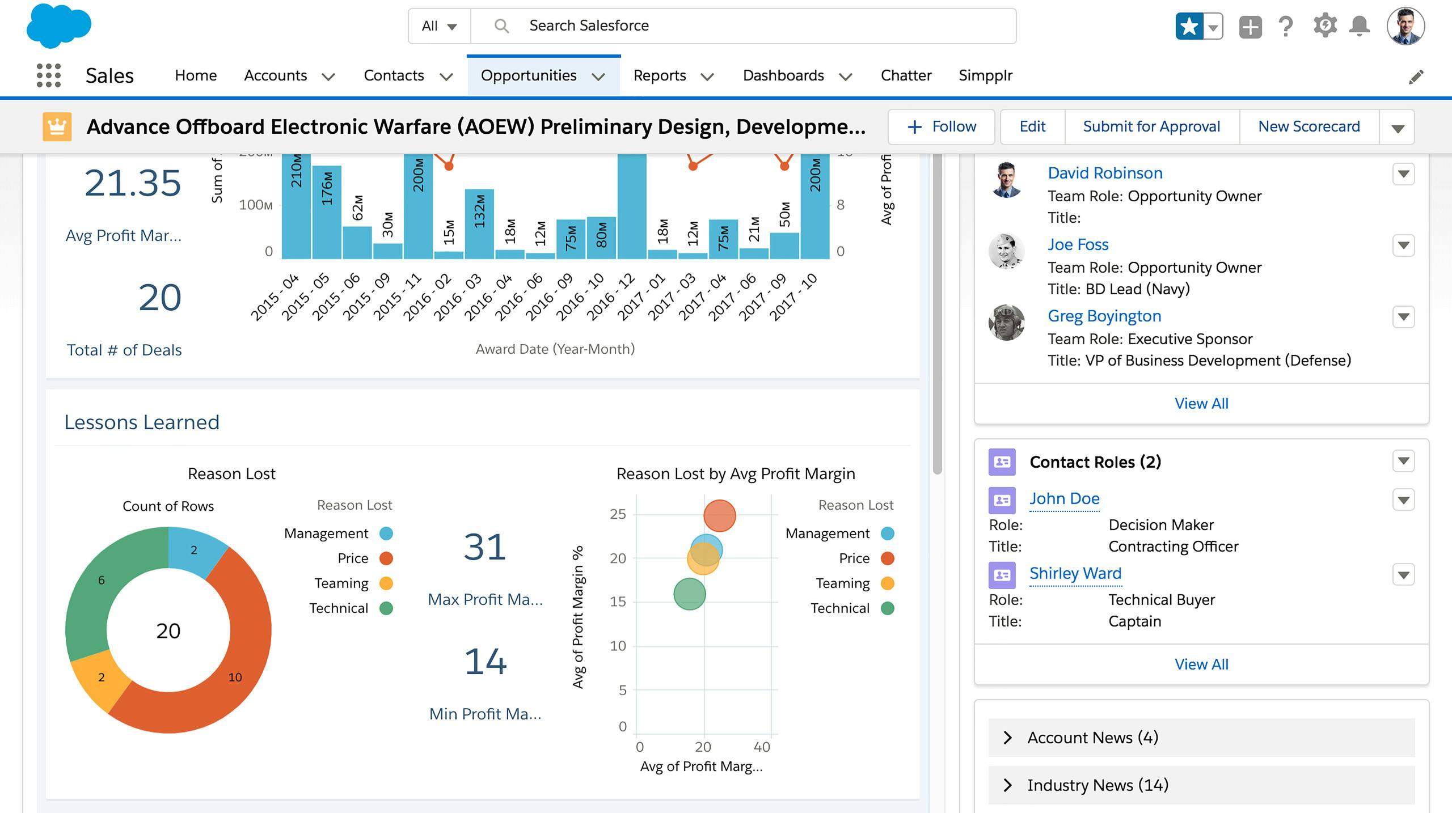The height and width of the screenshot is (813, 1452).
Task: Click the 2015 - 04 bar labeled 210M
Action: click(x=296, y=206)
